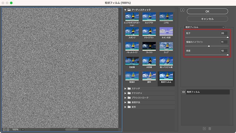The width and height of the screenshot is (236, 133).
Task: Toggle visibility of 粒状フィルム effect layer
Action: (x=184, y=92)
